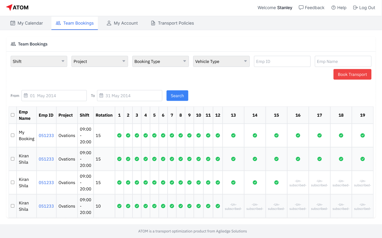Viewport: 382px width, 238px height.
Task: Click the Welcome Stanley text
Action: pos(275,8)
